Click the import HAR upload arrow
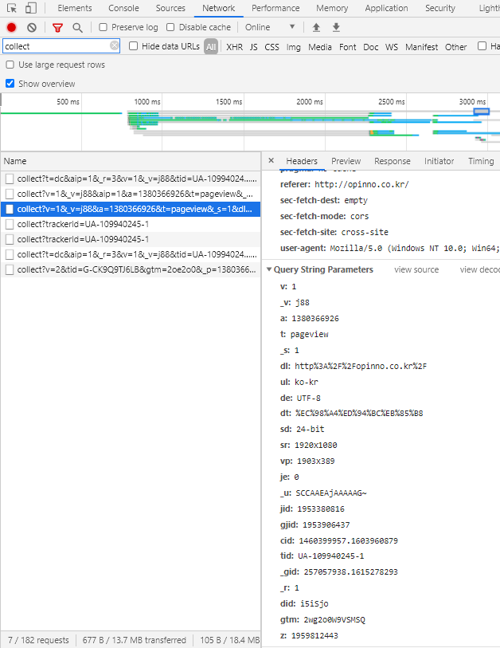Viewport: 500px width, 648px height. click(316, 27)
